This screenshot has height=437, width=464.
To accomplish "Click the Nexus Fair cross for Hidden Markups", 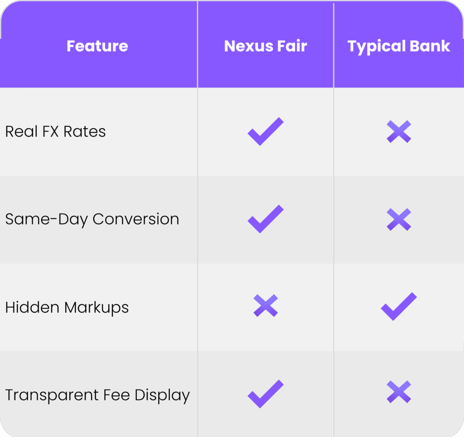I will point(266,306).
